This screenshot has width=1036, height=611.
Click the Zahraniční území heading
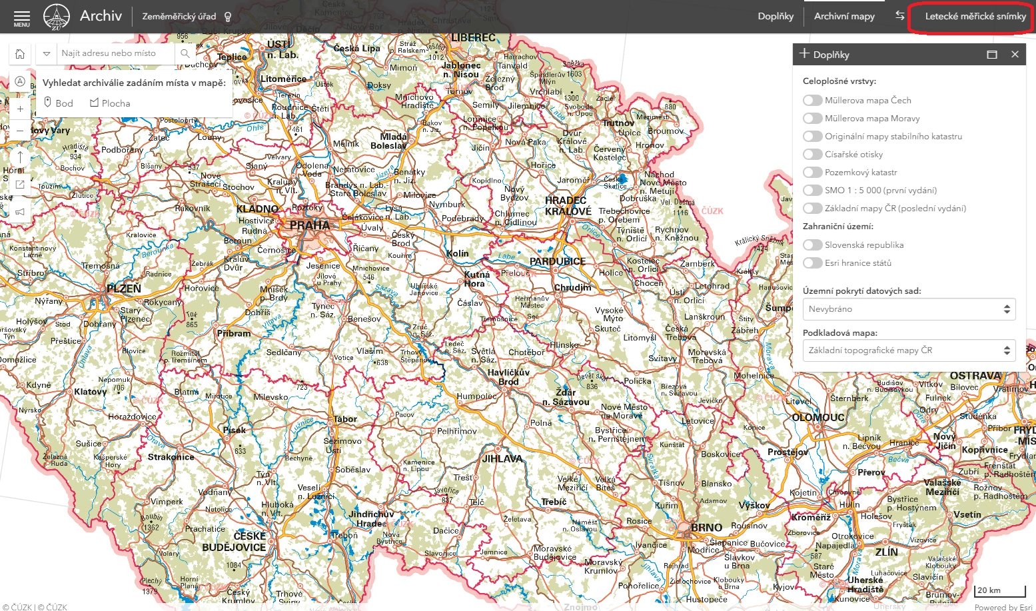[x=837, y=226]
